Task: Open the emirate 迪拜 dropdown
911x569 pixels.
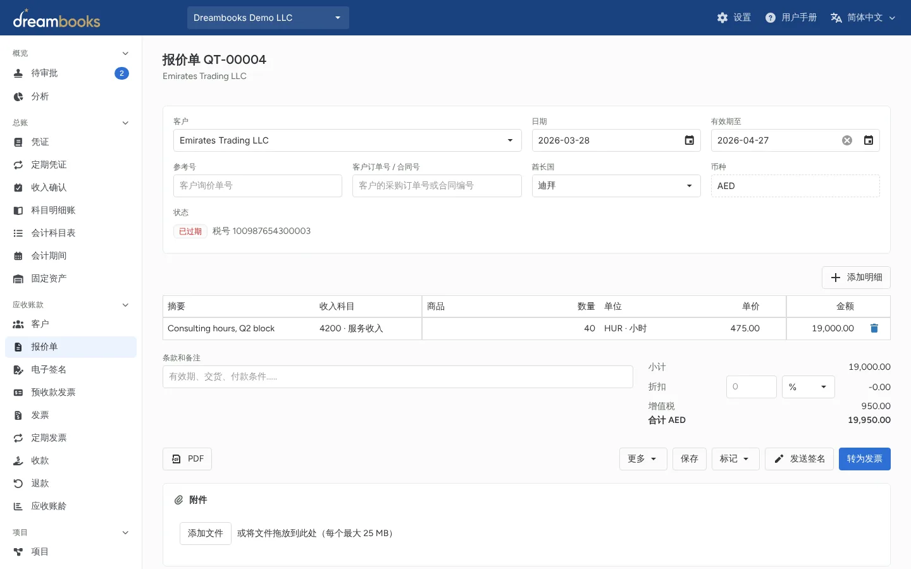Action: click(616, 186)
